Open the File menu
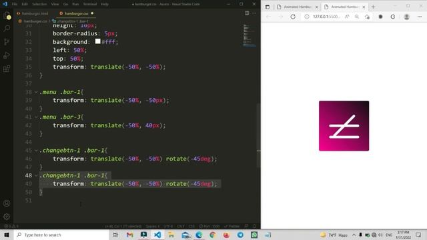The height and width of the screenshot is (240, 427). pos(15,4)
